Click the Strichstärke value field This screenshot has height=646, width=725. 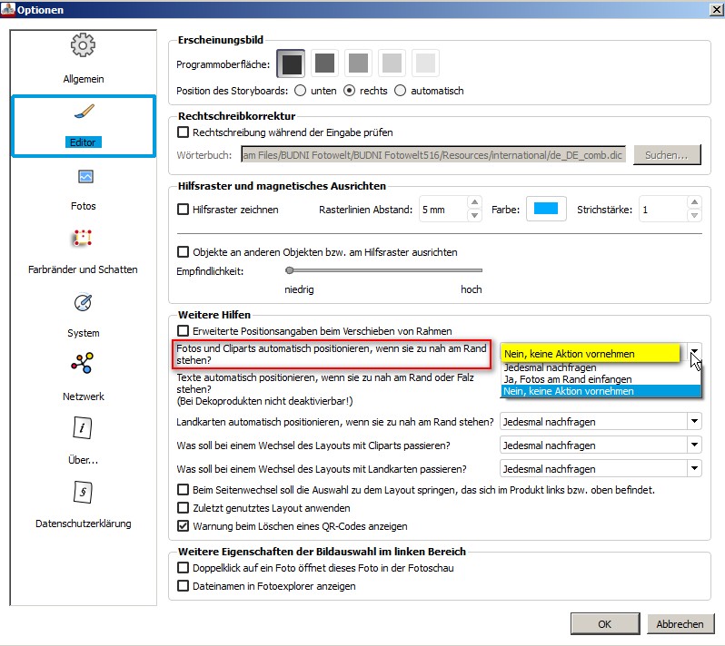pos(663,210)
